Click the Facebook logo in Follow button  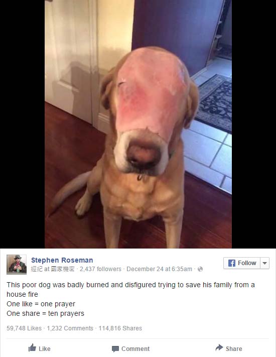pyautogui.click(x=231, y=263)
